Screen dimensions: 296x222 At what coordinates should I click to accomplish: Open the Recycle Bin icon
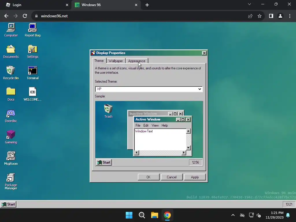pyautogui.click(x=11, y=73)
